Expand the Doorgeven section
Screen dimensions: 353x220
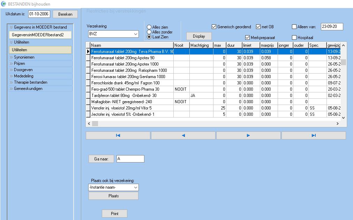coord(40,70)
